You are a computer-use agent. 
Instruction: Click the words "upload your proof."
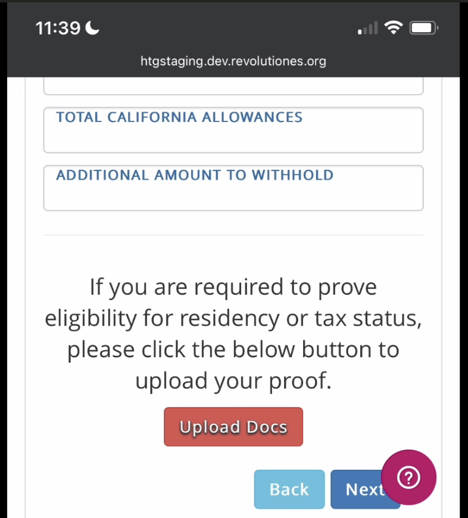[233, 381]
